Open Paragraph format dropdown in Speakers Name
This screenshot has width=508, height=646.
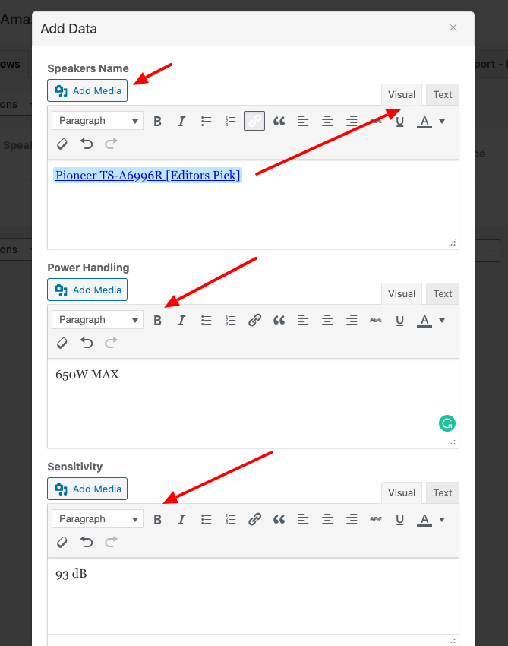click(x=97, y=121)
